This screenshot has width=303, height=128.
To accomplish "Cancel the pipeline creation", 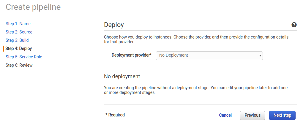I will click(225, 115).
